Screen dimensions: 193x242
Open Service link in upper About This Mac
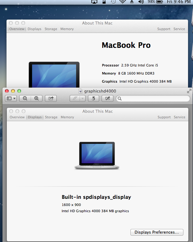point(179,29)
